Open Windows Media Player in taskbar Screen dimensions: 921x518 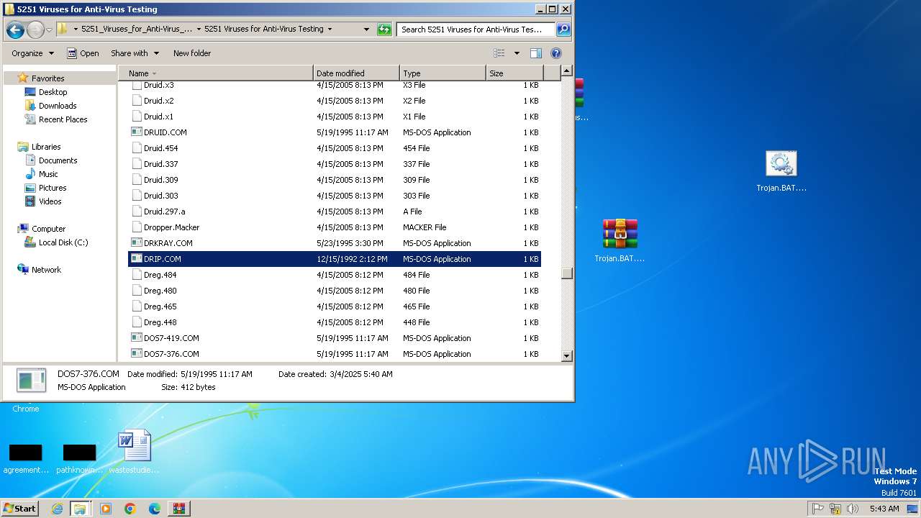(106, 509)
